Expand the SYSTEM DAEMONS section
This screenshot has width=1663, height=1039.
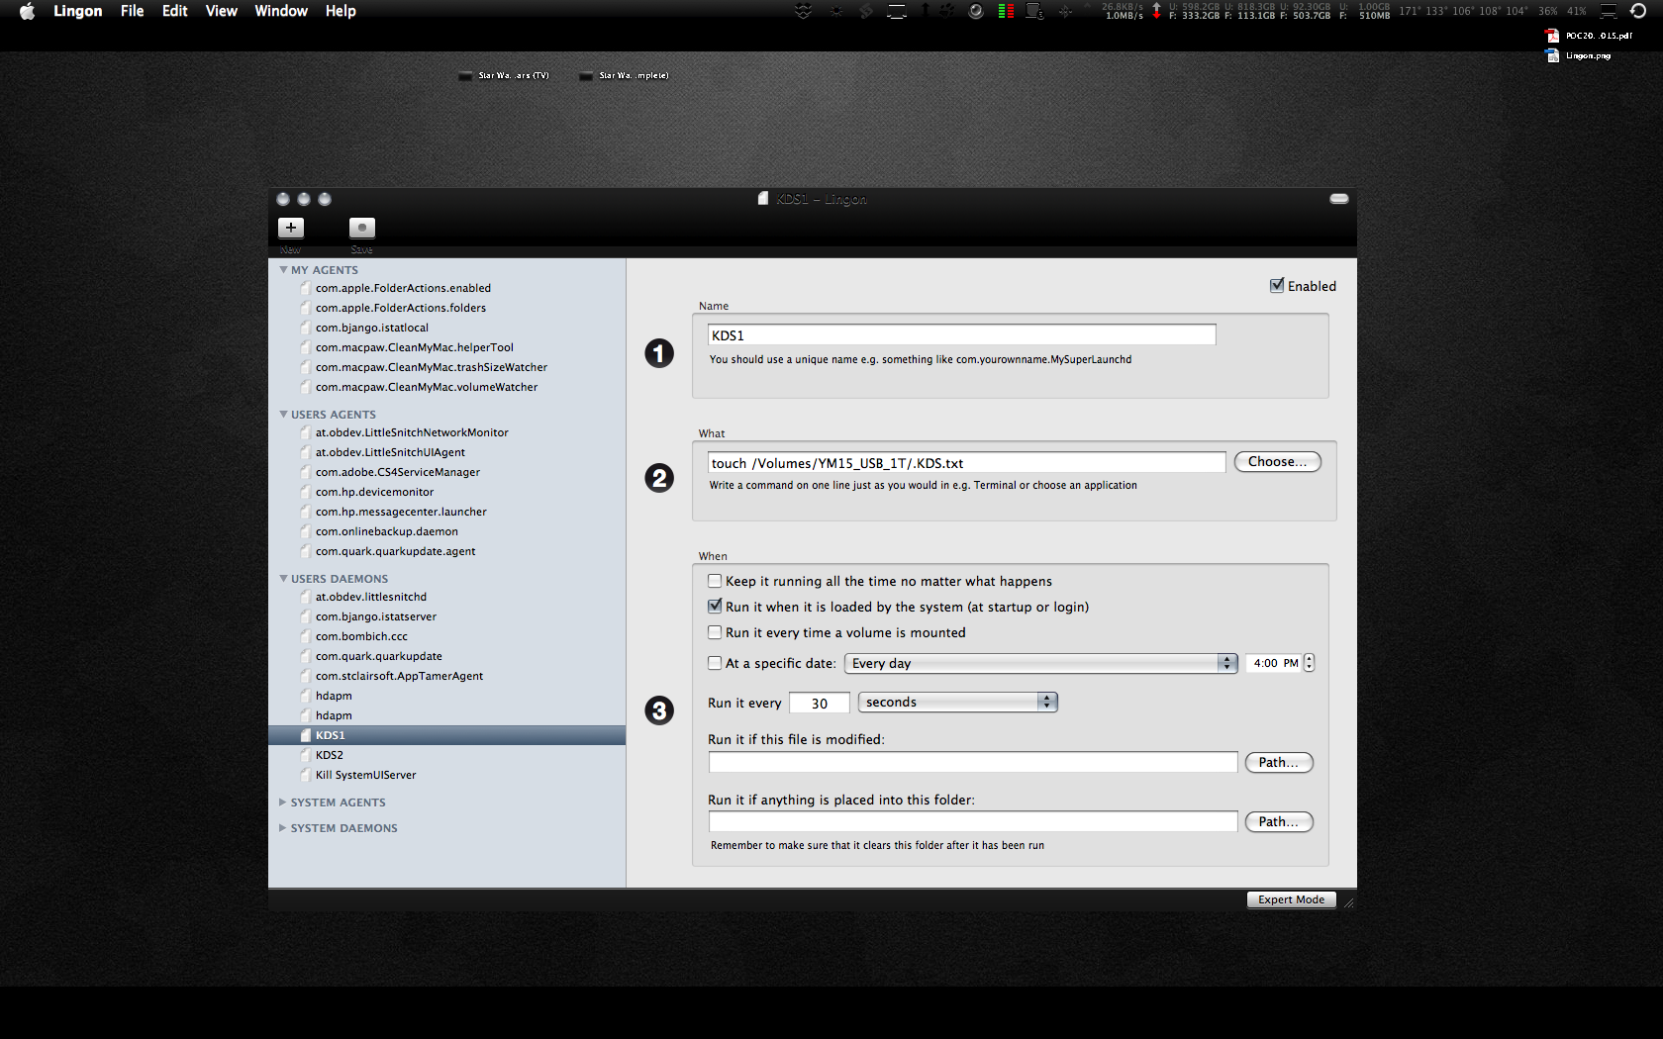[283, 828]
